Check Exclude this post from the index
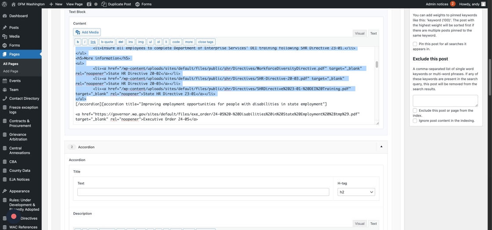This screenshot has width=492, height=230. [415, 110]
